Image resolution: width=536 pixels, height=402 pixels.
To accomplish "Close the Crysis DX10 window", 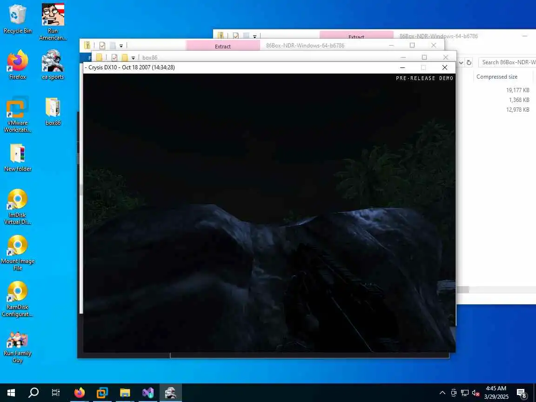I will point(445,67).
